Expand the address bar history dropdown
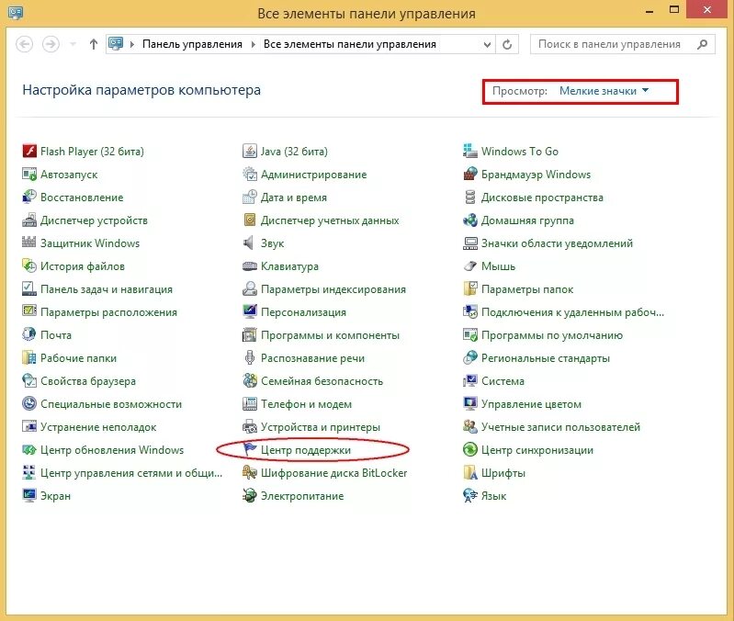Screen dimensions: 734x621 coord(487,44)
